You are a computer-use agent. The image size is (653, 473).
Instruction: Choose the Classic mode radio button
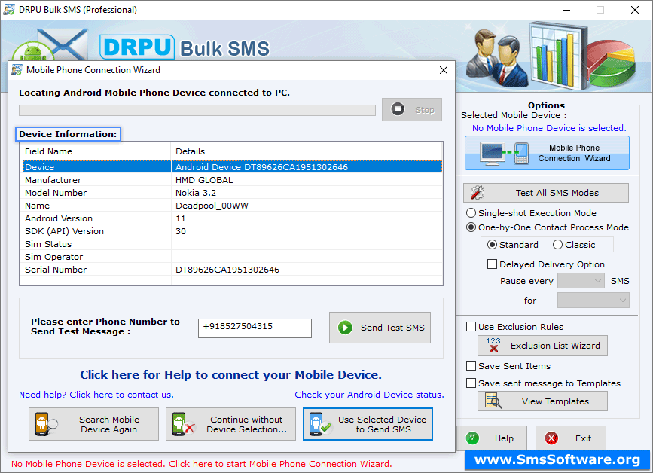557,245
